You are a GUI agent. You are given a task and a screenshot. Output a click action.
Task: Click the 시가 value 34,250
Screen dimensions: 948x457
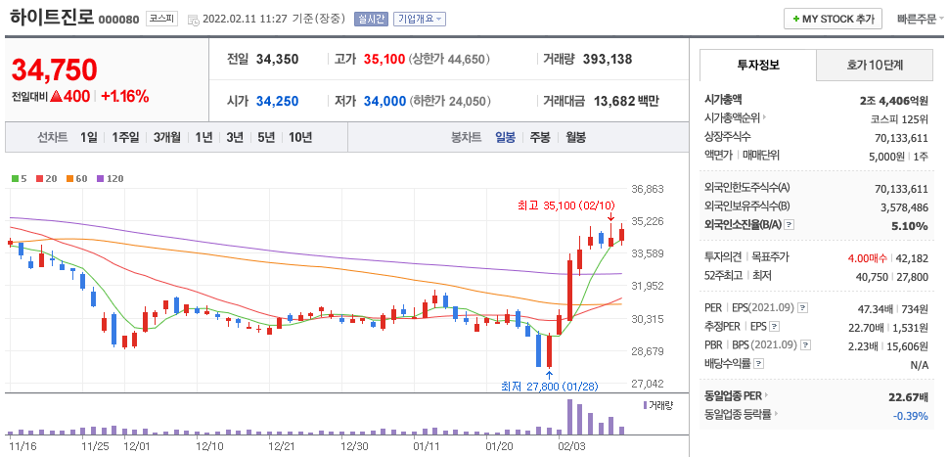pyautogui.click(x=277, y=101)
